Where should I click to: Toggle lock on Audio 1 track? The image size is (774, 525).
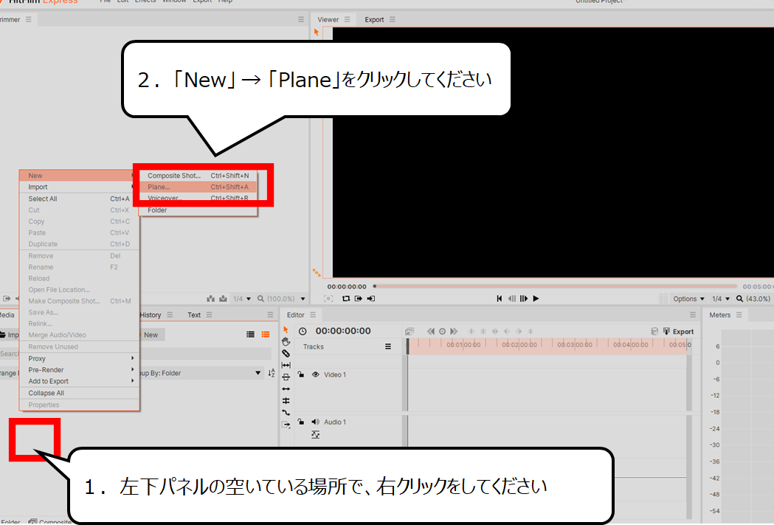point(300,422)
